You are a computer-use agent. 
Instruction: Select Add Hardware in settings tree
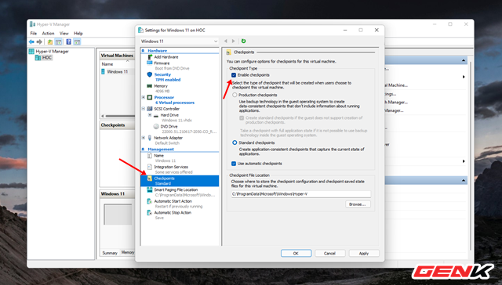pos(166,57)
